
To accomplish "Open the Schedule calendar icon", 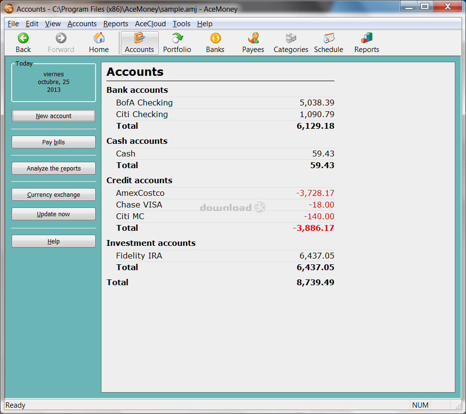I will (329, 38).
